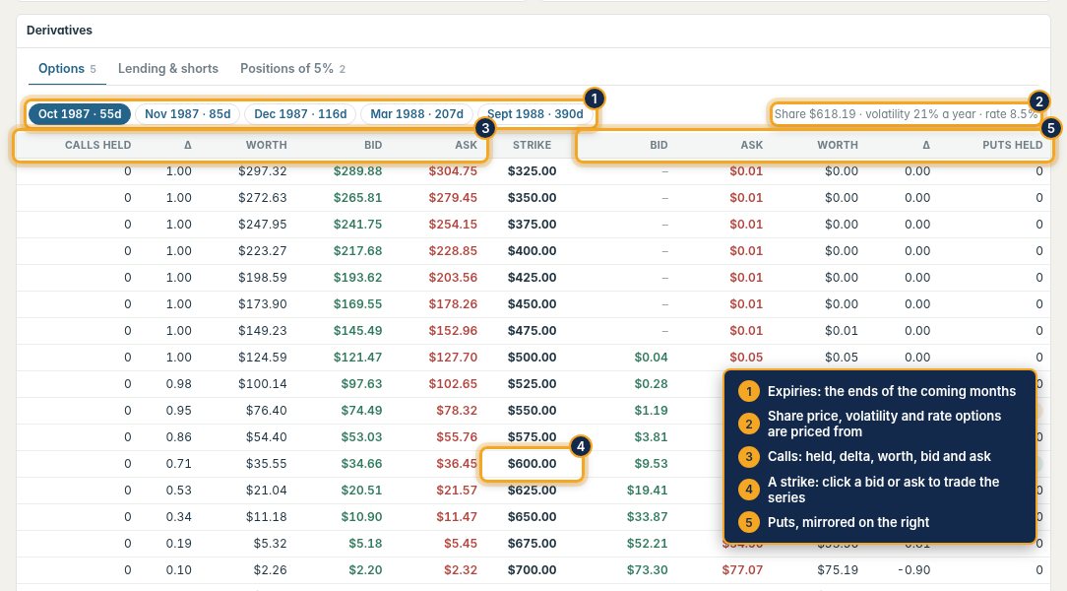
Task: Click put bid $52.21 for strike $675.00
Action: (647, 543)
